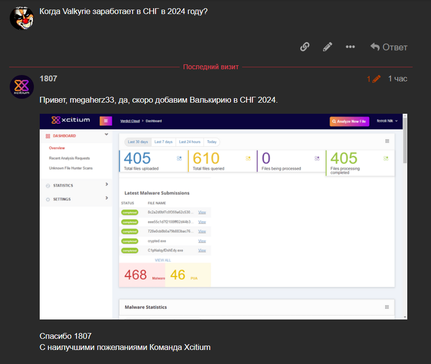The width and height of the screenshot is (431, 364).
Task: Click icon beside Total files uploaded
Action: coord(179,158)
